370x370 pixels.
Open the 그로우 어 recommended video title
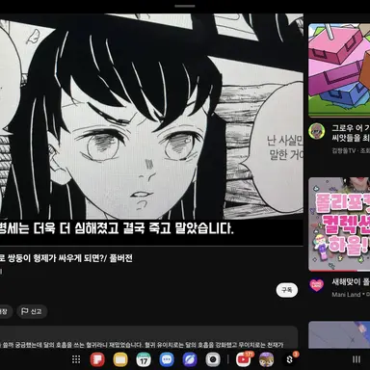coord(351,133)
